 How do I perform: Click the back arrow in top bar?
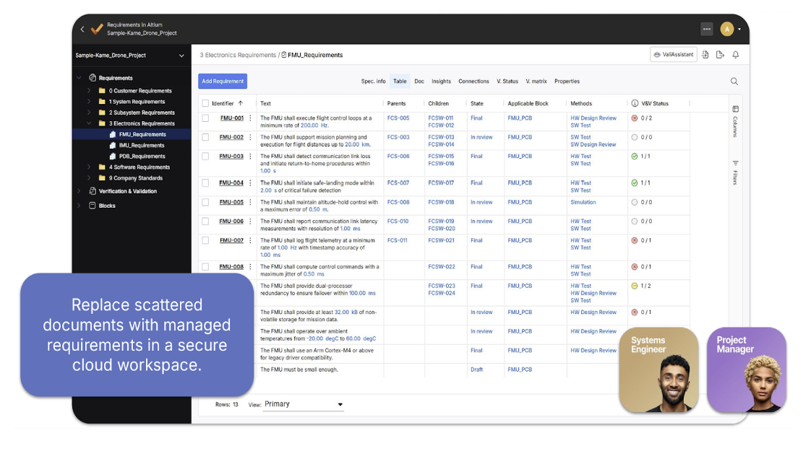(x=82, y=29)
